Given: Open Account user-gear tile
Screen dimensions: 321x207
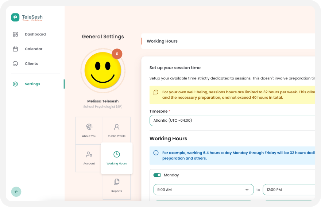Looking at the screenshot, I should [89, 158].
